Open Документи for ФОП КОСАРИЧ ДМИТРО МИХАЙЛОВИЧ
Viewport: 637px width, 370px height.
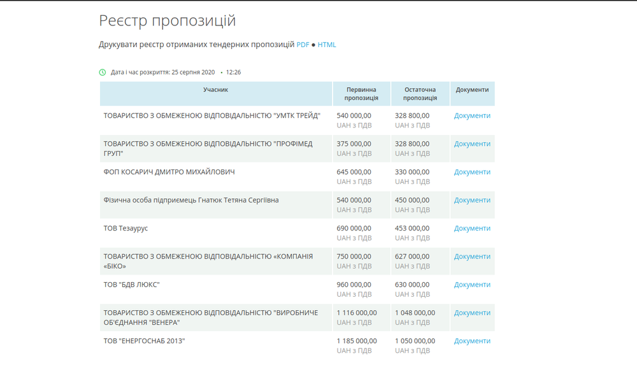(472, 172)
